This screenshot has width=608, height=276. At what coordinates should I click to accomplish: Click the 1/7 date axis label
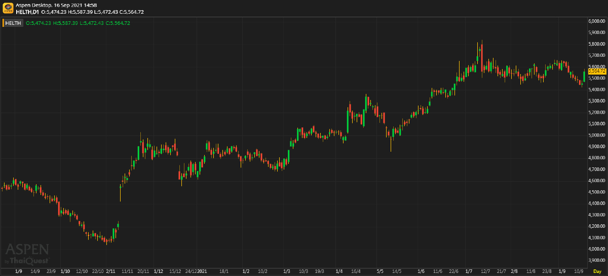(x=469, y=271)
